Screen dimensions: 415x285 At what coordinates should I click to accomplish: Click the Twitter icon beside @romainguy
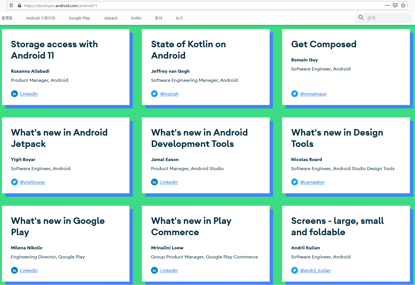coord(295,94)
